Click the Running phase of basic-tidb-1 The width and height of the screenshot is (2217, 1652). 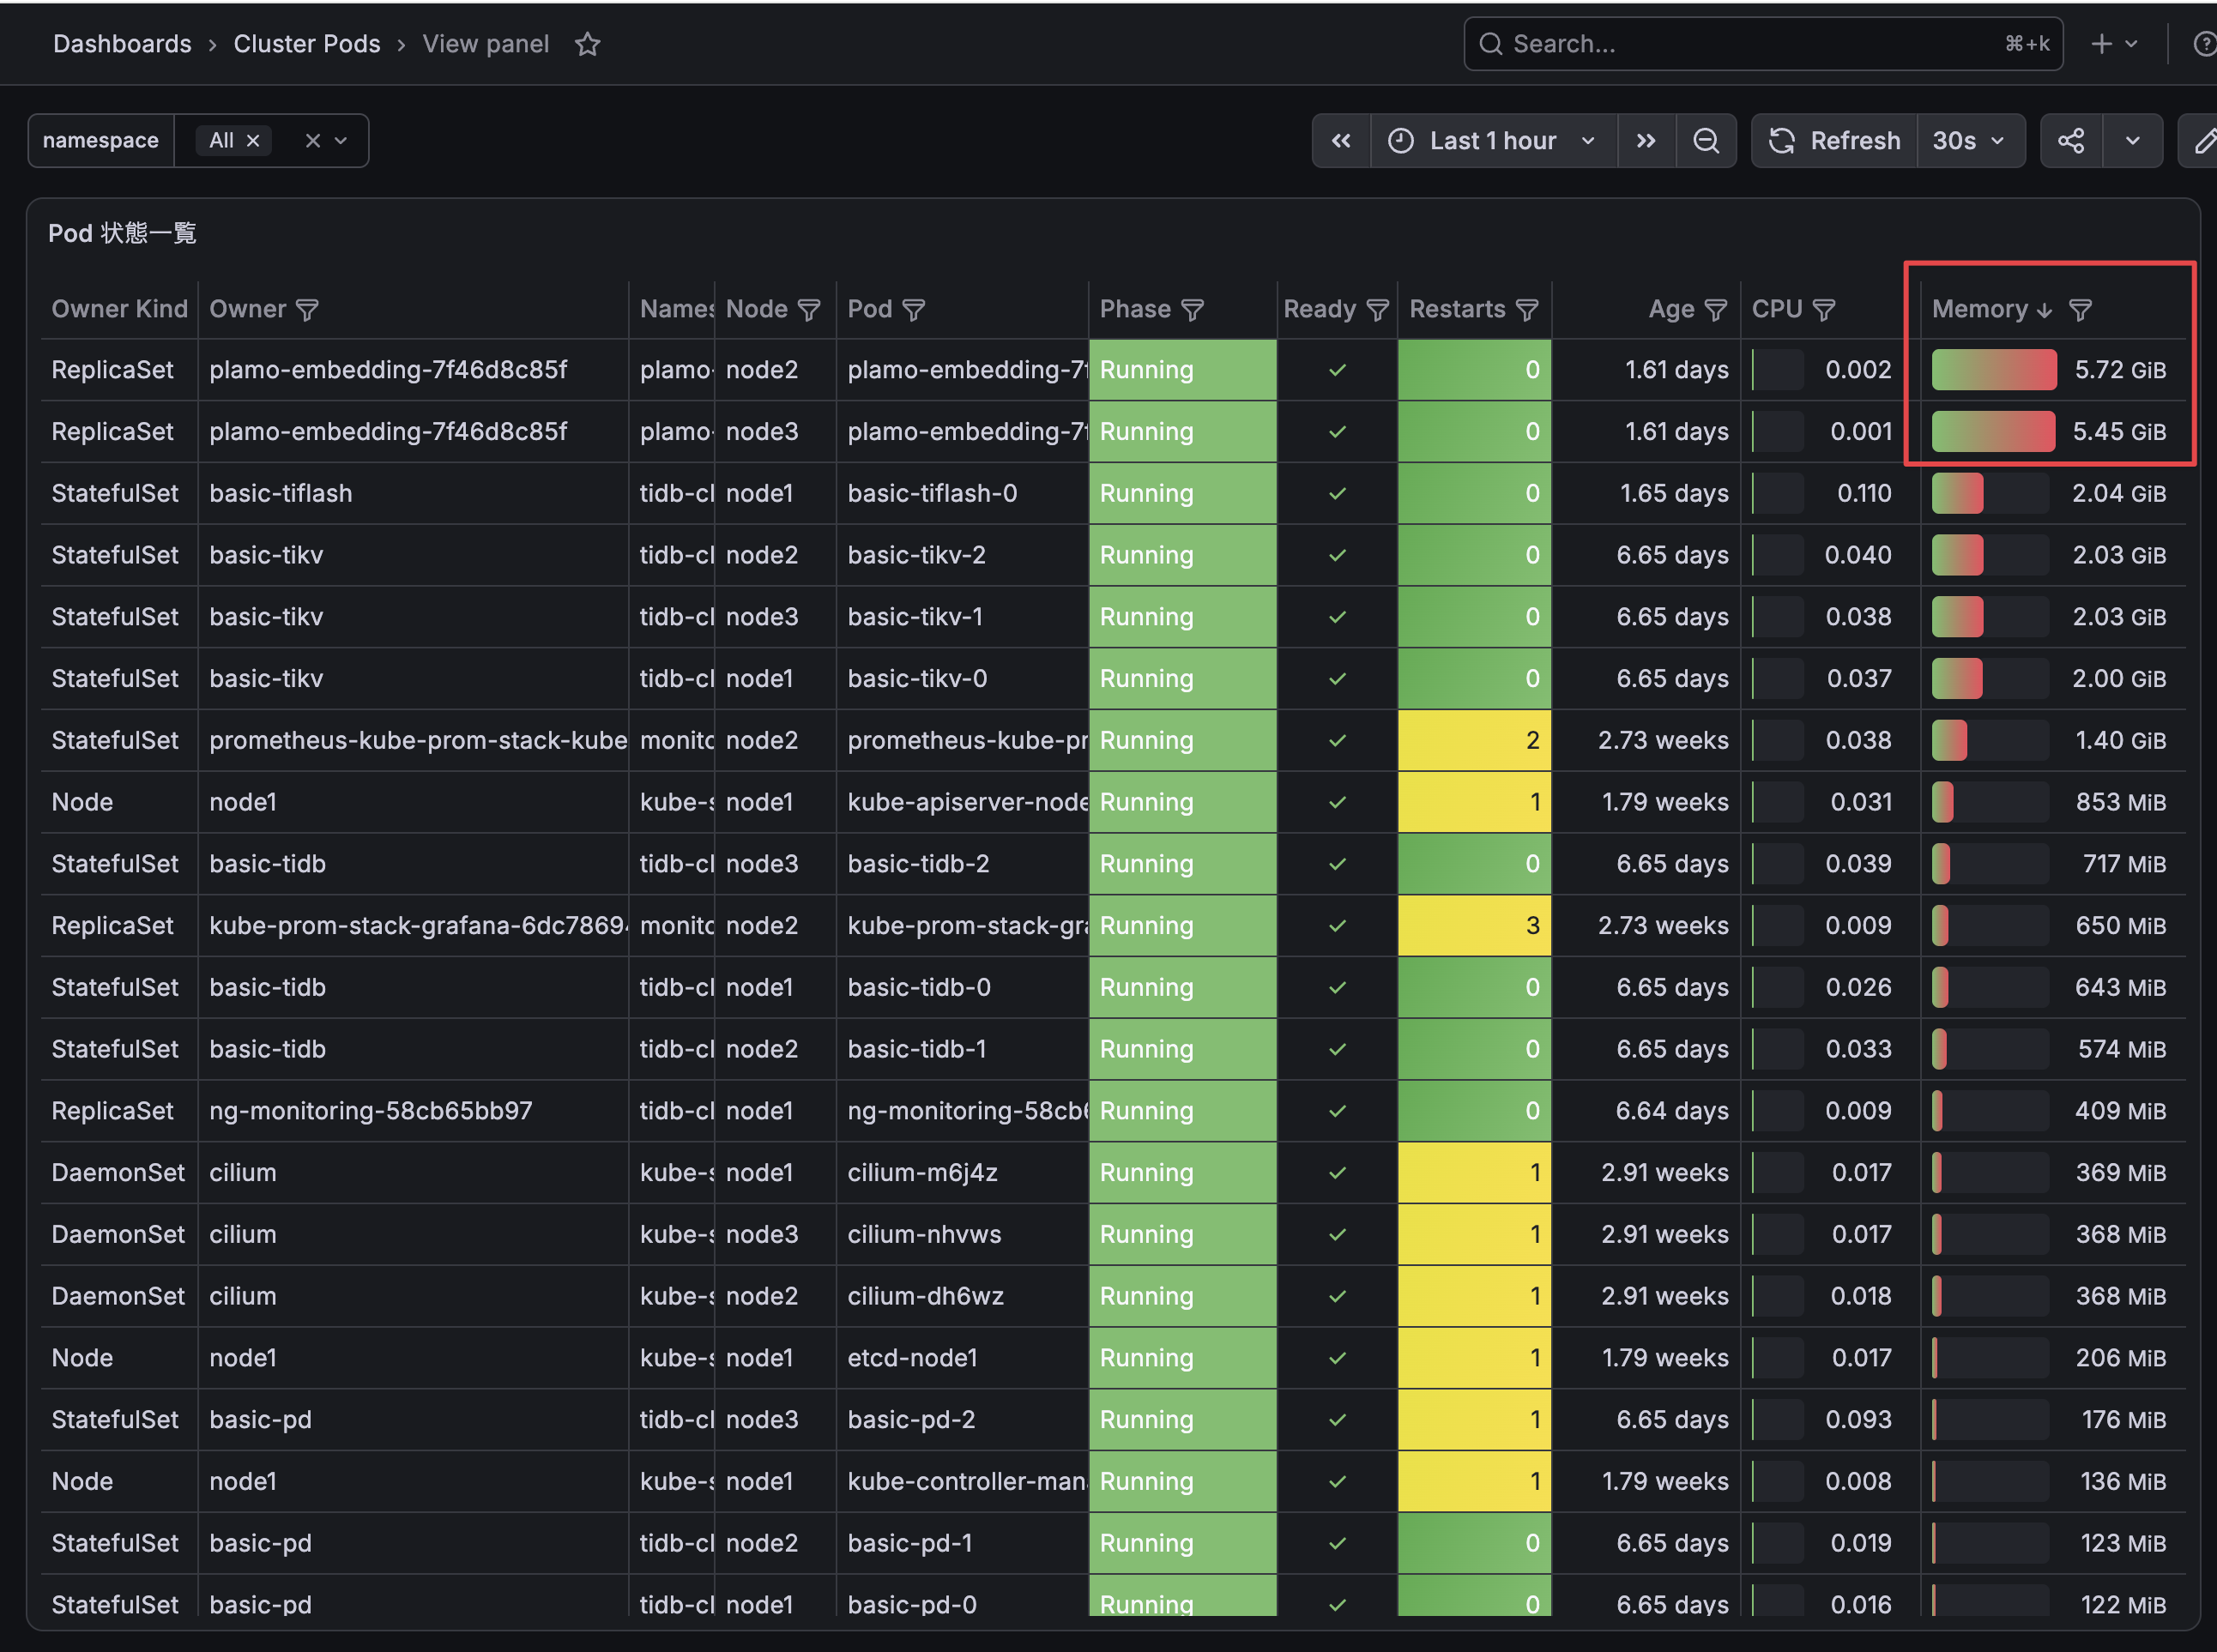(x=1182, y=1050)
